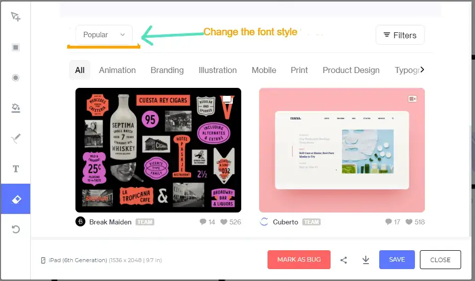Choose the fill color bucket tool
Image resolution: width=475 pixels, height=281 pixels.
pos(15,108)
